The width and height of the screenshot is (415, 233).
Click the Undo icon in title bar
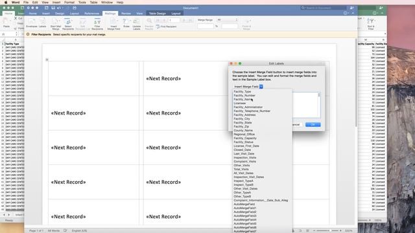pos(58,8)
